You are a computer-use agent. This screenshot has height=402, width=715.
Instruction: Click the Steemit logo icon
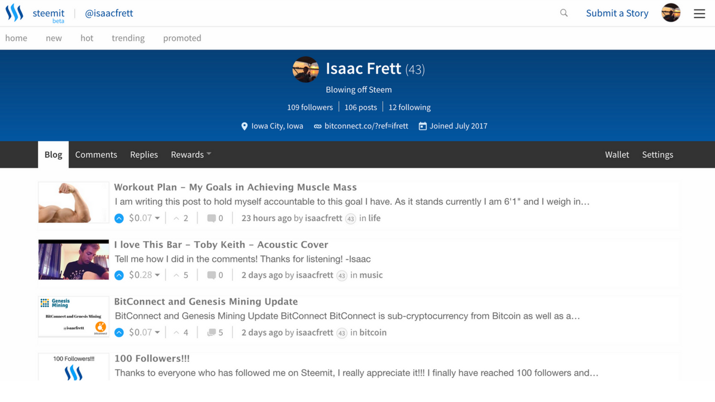point(15,13)
